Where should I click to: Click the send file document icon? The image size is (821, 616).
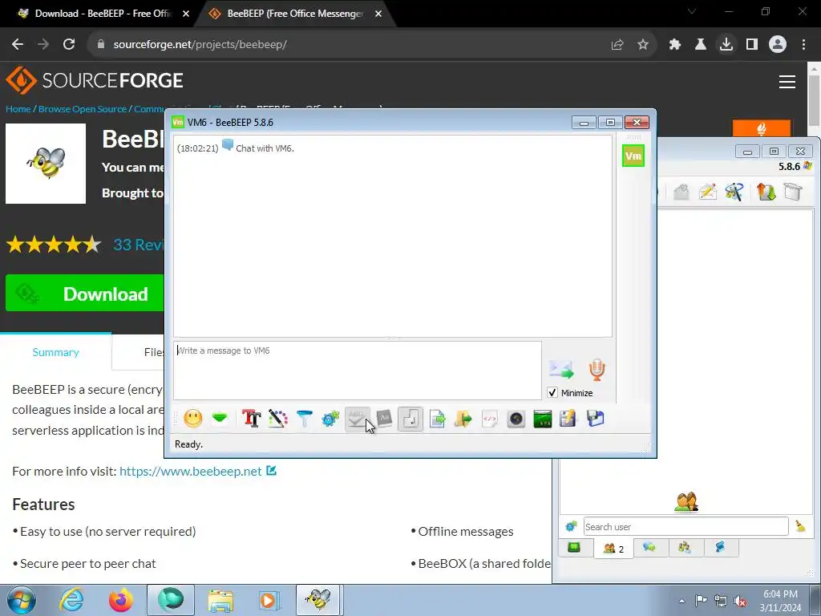(x=437, y=419)
